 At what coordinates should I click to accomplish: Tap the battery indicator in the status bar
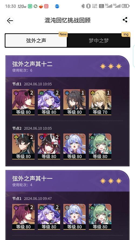coord(126,6)
